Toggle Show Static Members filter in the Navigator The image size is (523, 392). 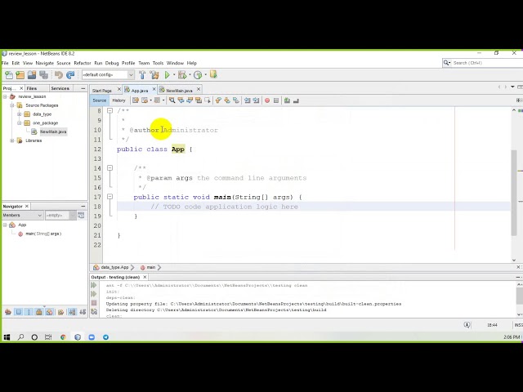click(x=29, y=312)
